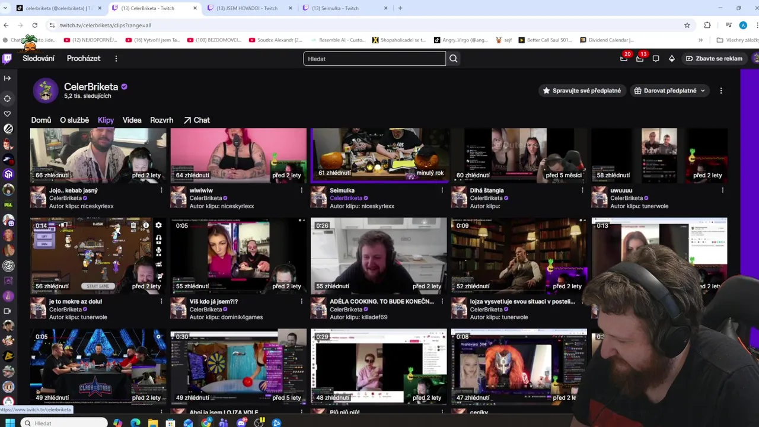The width and height of the screenshot is (759, 427).
Task: Click the Chrome profile avatar A
Action: click(743, 26)
